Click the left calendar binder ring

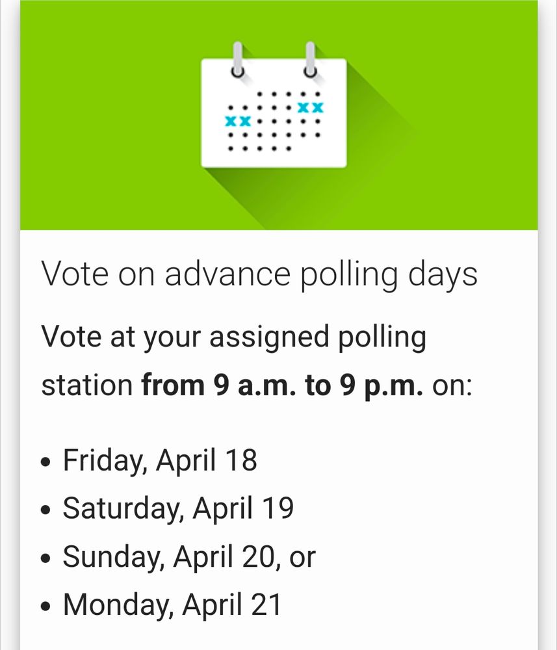pyautogui.click(x=237, y=60)
